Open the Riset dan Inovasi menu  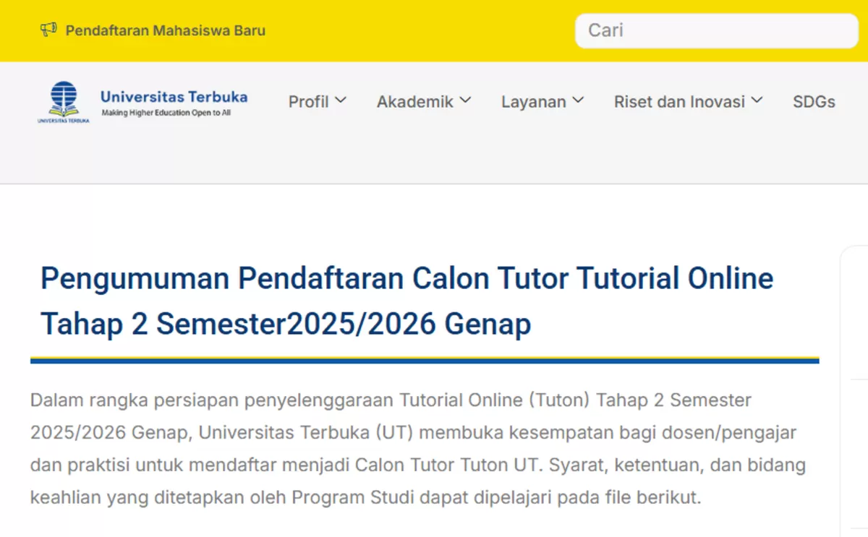[x=679, y=102]
